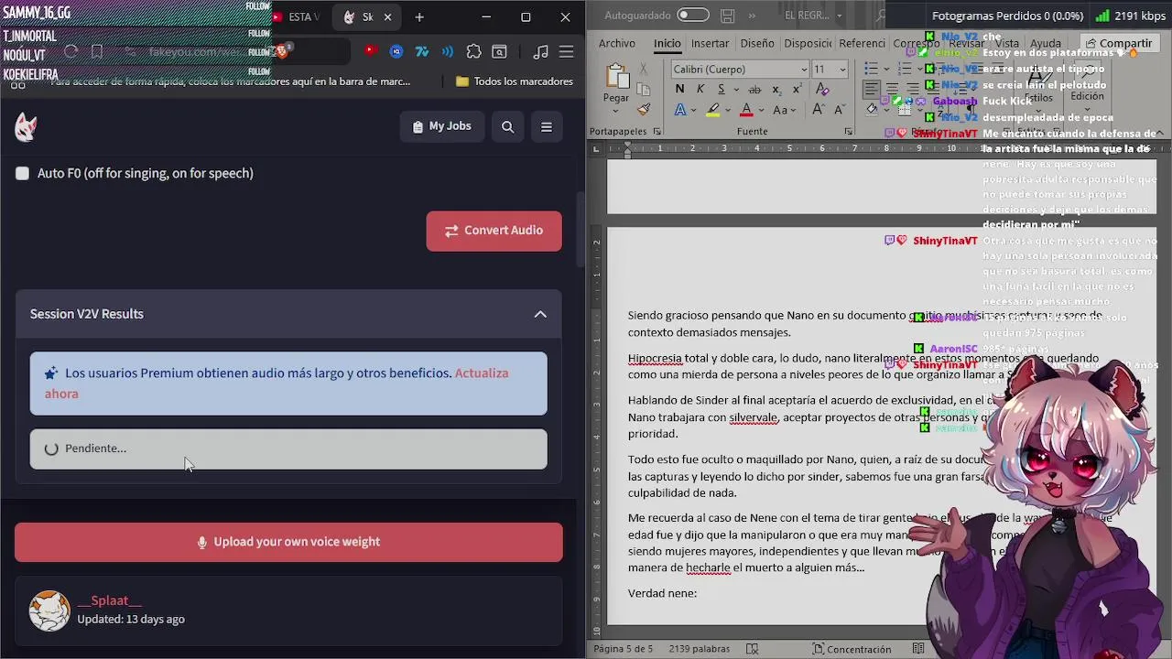Open the search icon on the FakeYou header
The width and height of the screenshot is (1172, 659).
[x=507, y=126]
